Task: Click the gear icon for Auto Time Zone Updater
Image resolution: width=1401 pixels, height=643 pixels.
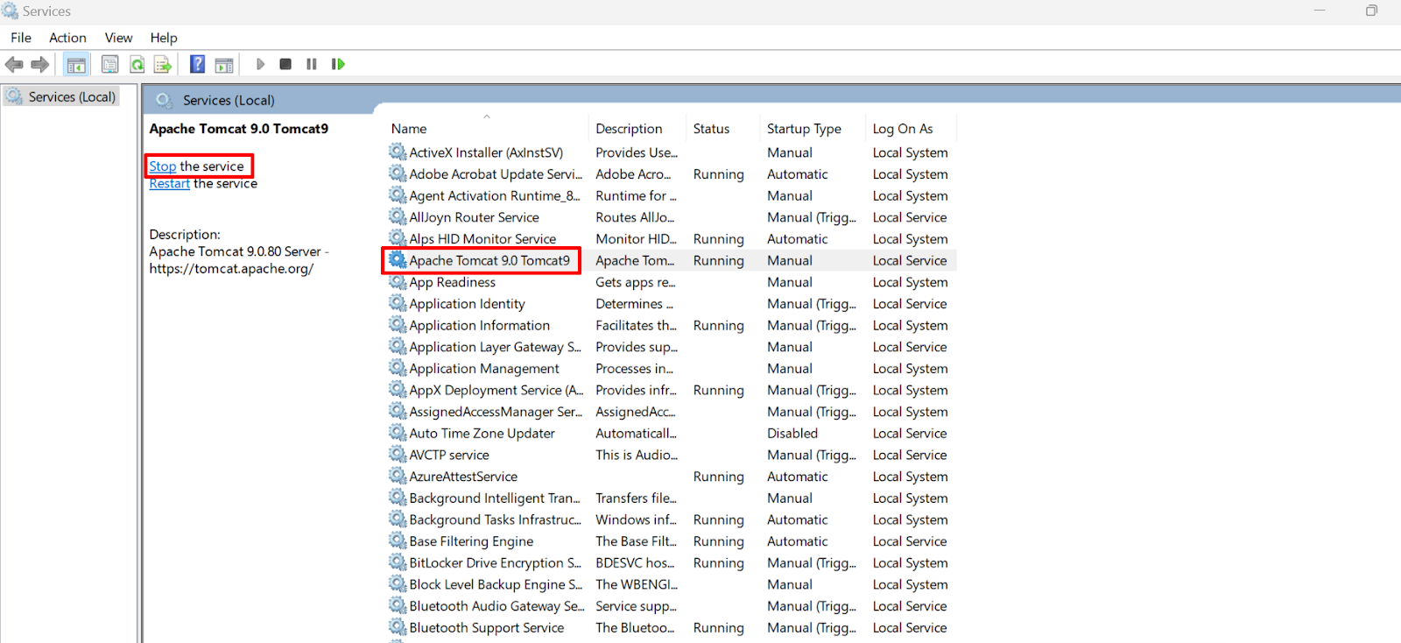Action: pyautogui.click(x=398, y=433)
